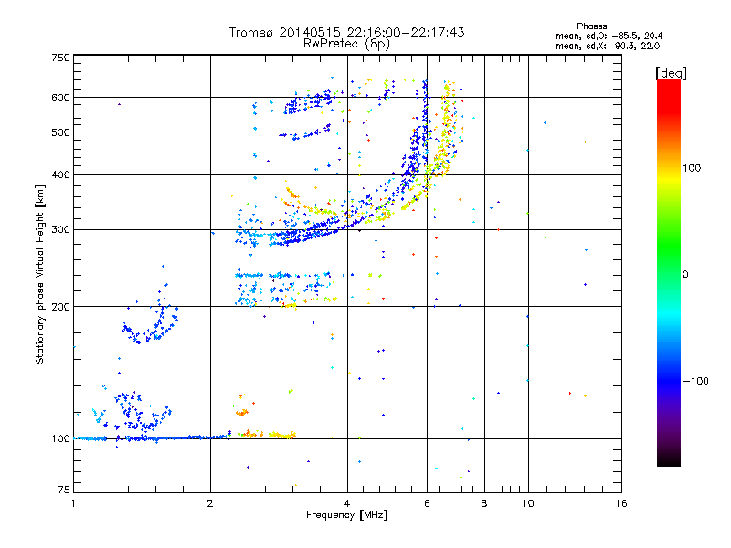Click the colorbar tick label '0'
Viewport: 731px width, 548px height.
click(x=685, y=275)
